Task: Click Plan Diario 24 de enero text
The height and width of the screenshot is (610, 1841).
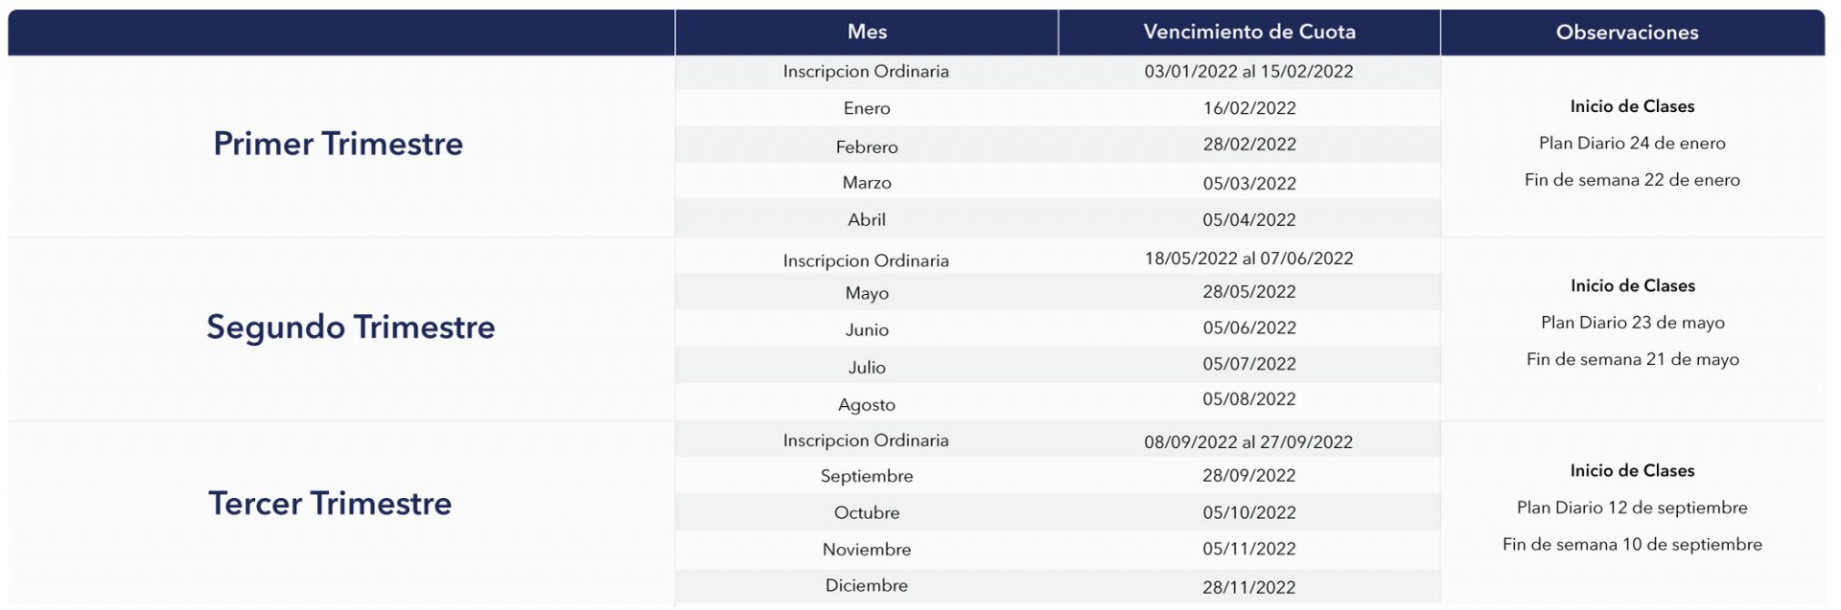Action: (x=1632, y=143)
